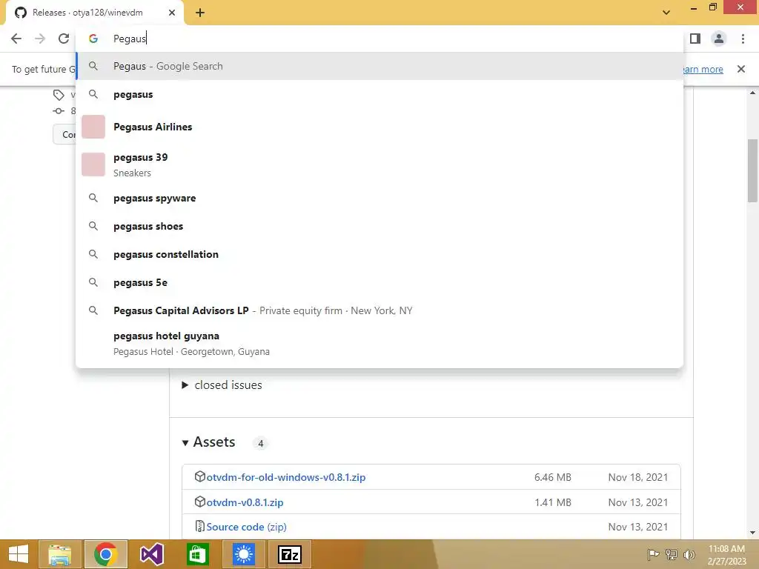Select the 'pegasus hotel guyana' suggestion

coord(380,344)
